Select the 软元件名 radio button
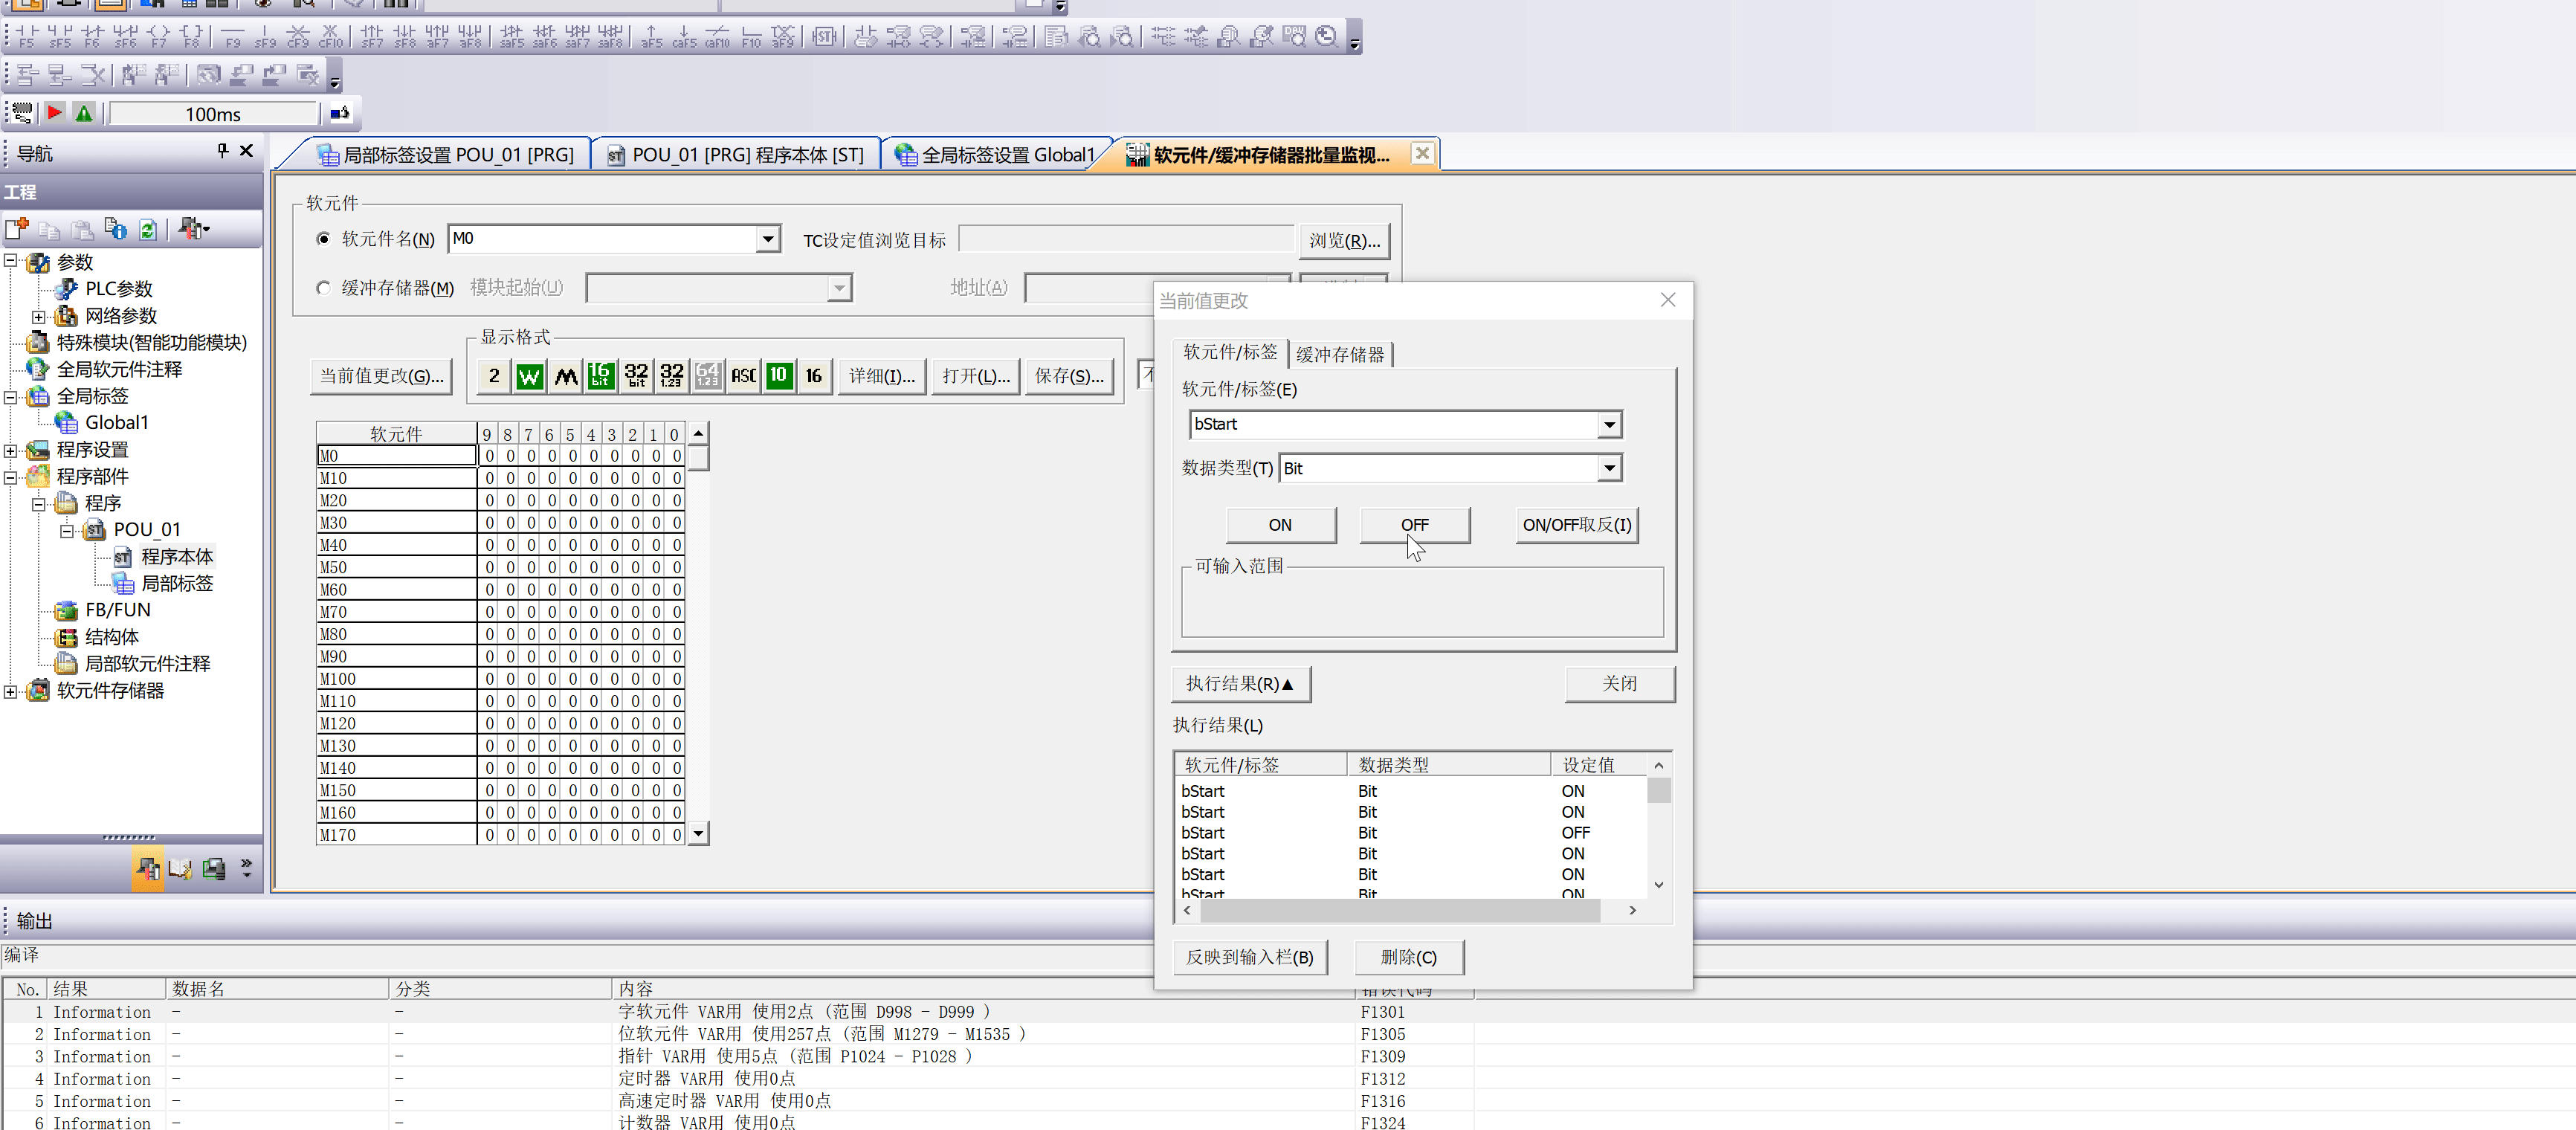The image size is (2576, 1130). click(x=323, y=239)
